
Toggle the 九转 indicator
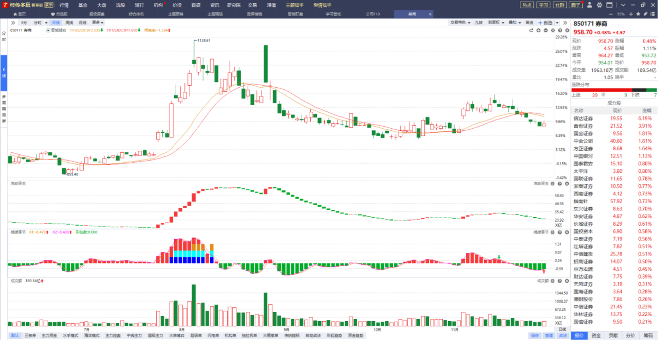tap(478, 23)
